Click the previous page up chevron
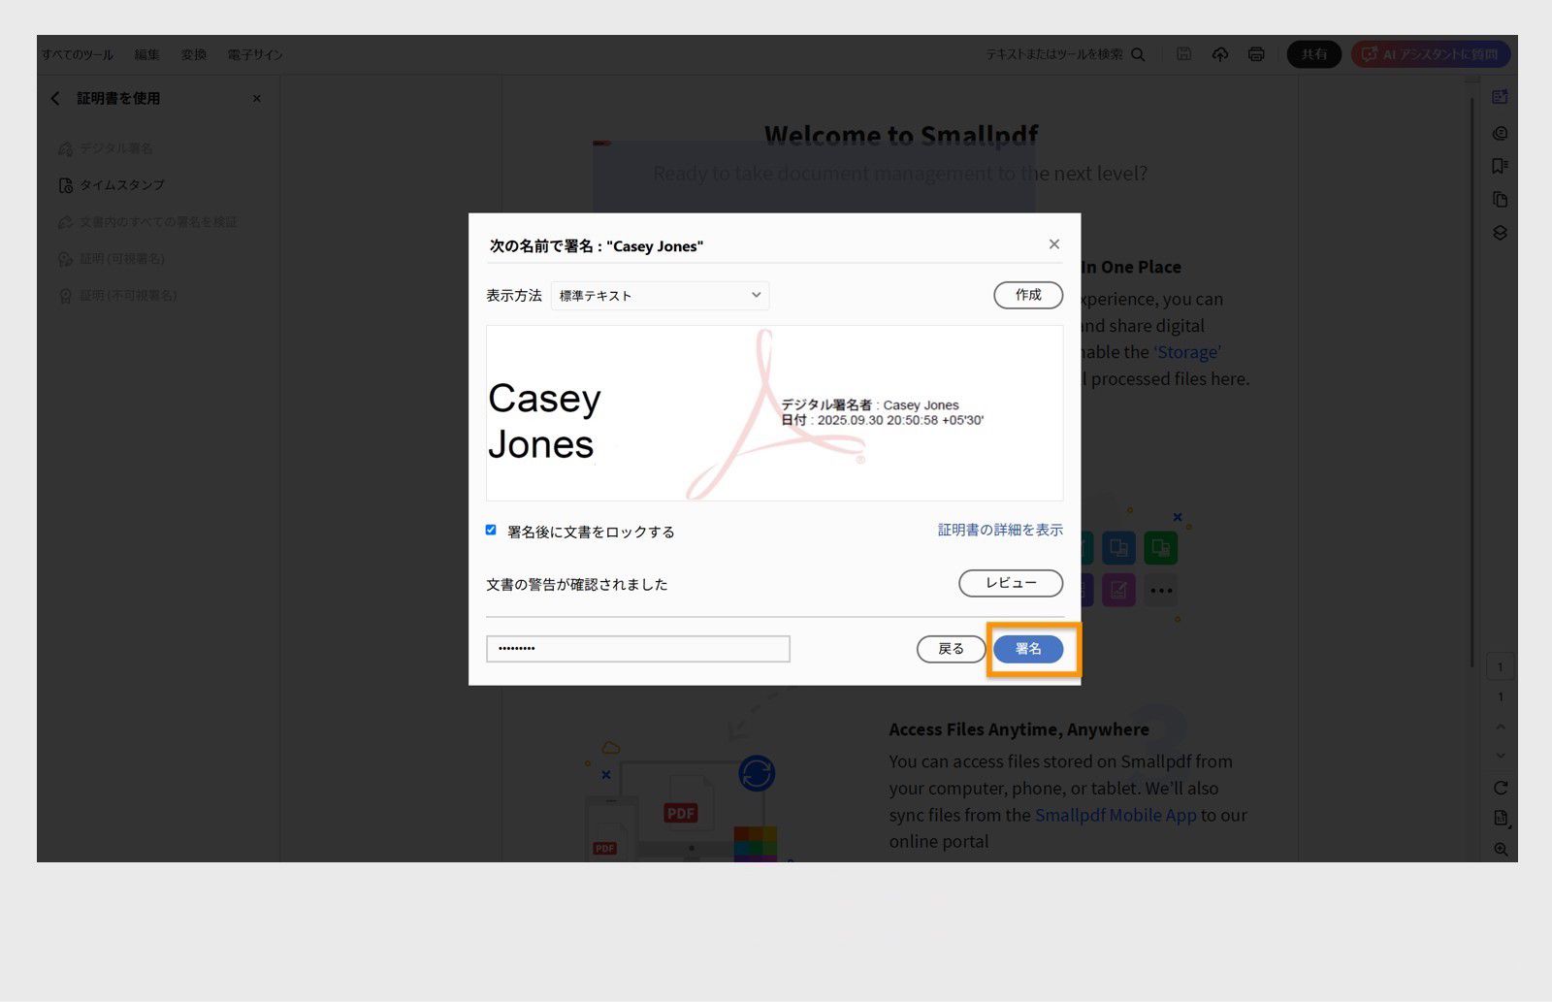 click(x=1501, y=727)
